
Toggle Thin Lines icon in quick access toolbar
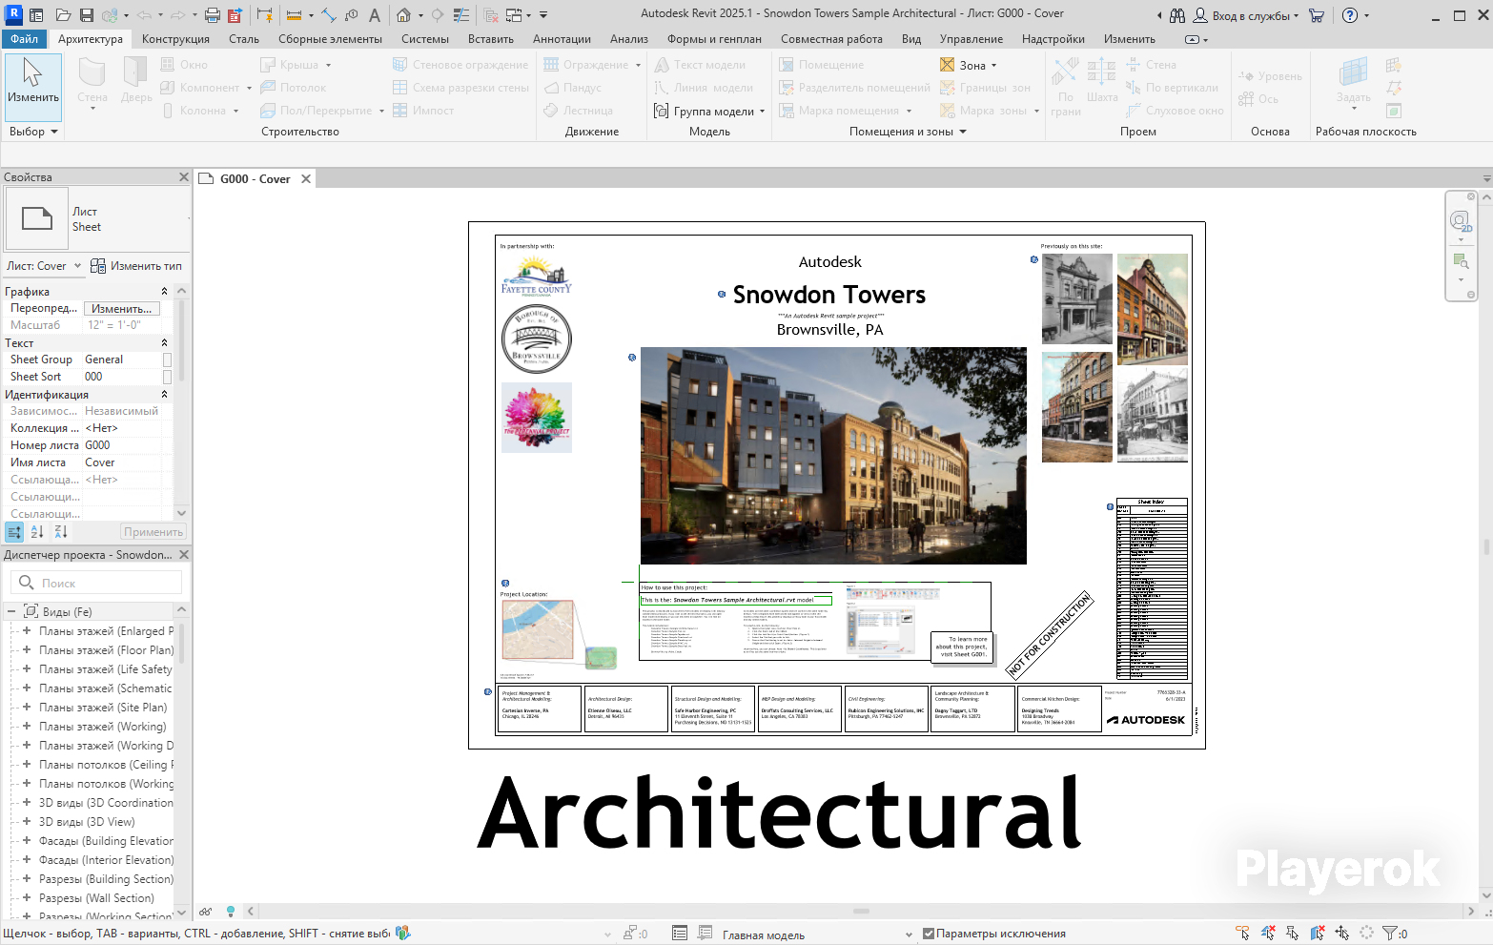click(461, 15)
